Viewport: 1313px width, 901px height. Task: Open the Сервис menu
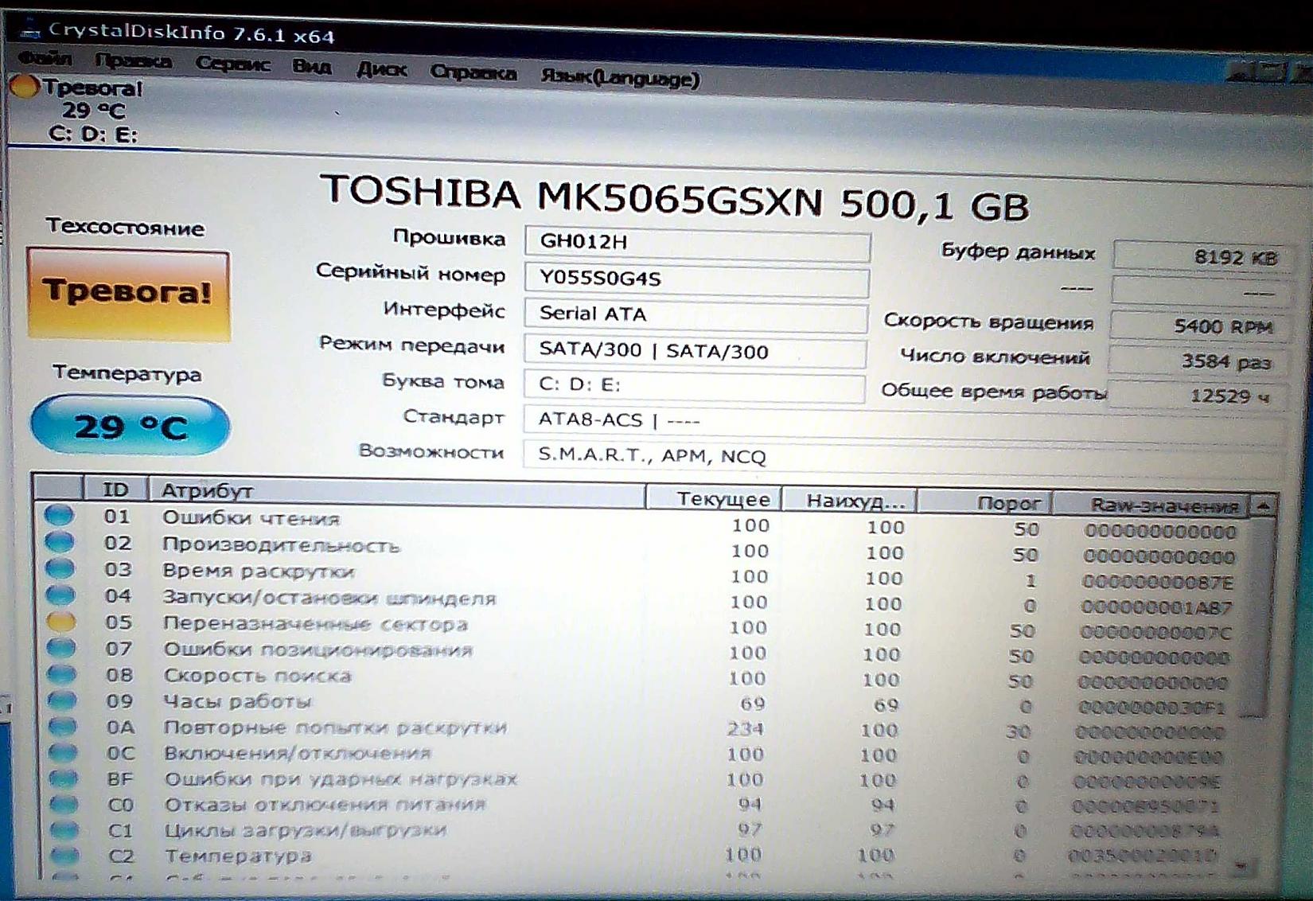(x=232, y=64)
